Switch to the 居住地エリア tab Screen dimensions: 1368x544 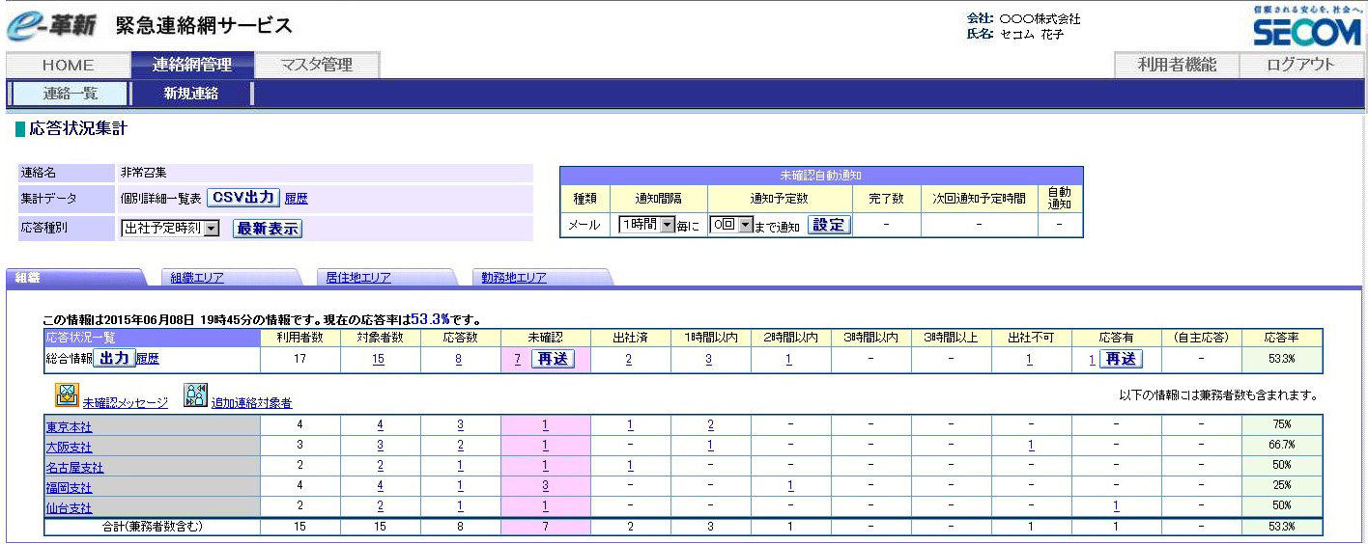(357, 278)
